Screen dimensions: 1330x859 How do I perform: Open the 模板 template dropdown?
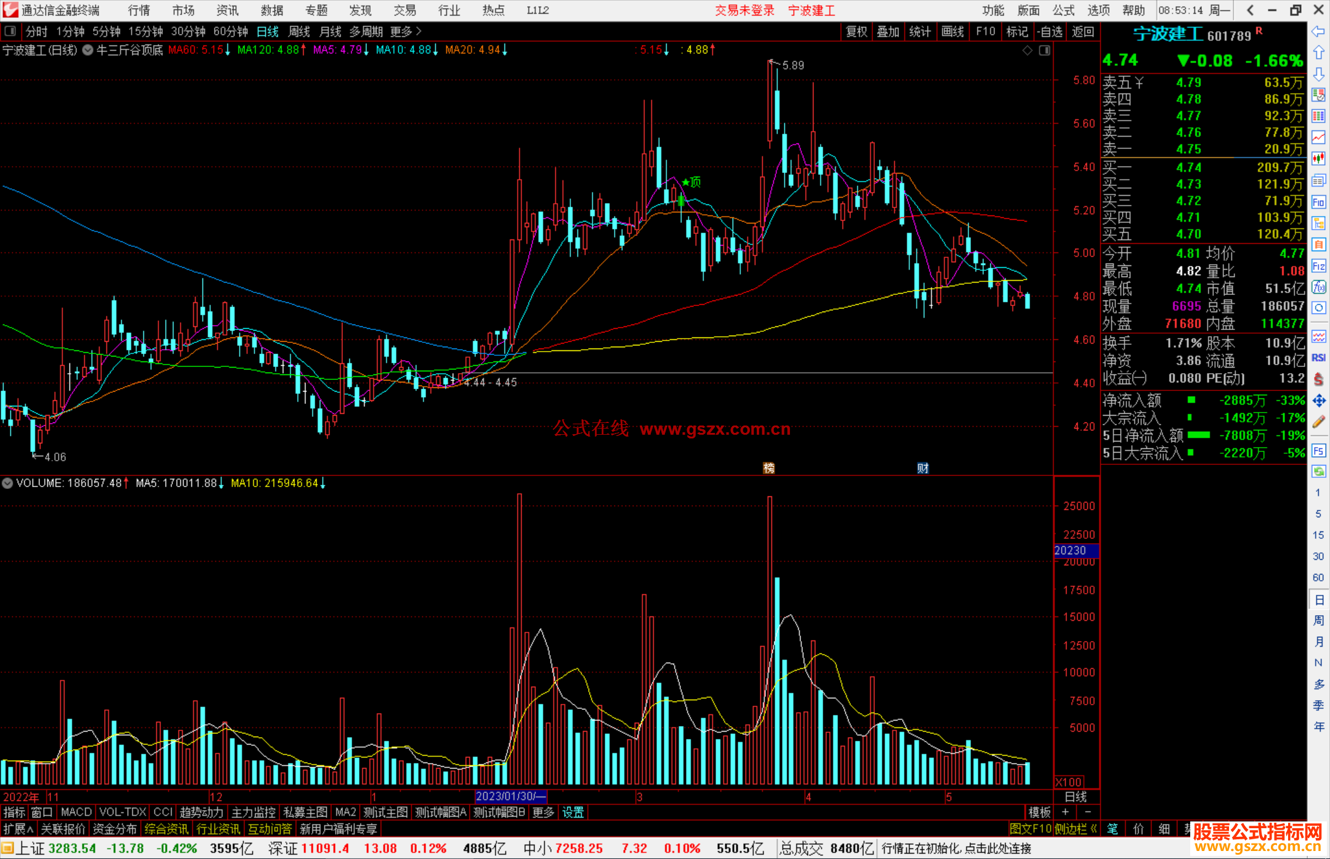1039,812
